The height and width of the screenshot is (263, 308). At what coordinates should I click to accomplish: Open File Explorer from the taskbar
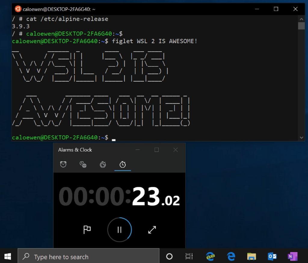(251, 256)
